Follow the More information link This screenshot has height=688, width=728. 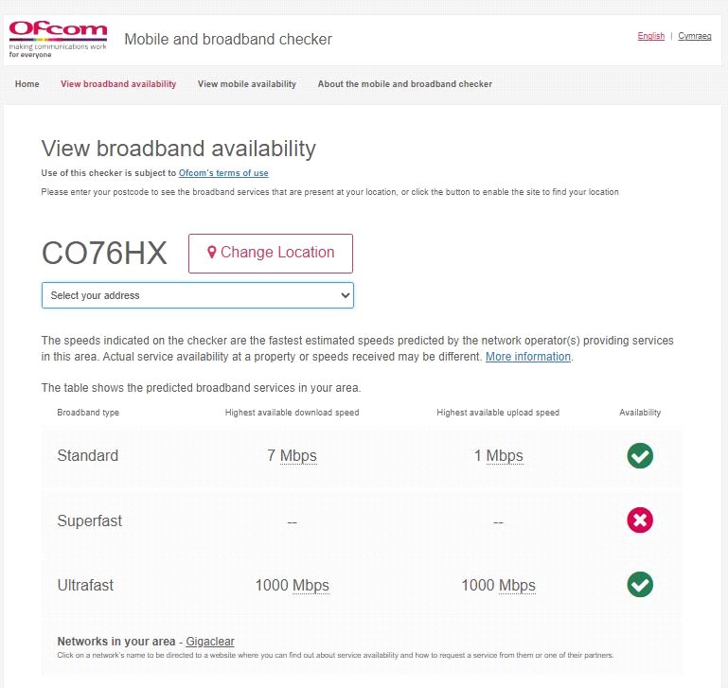pyautogui.click(x=528, y=357)
